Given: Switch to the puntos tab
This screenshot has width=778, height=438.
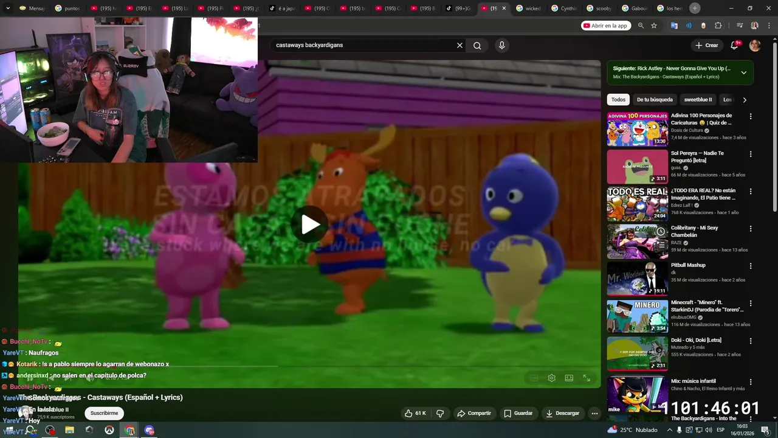Looking at the screenshot, I should (67, 9).
